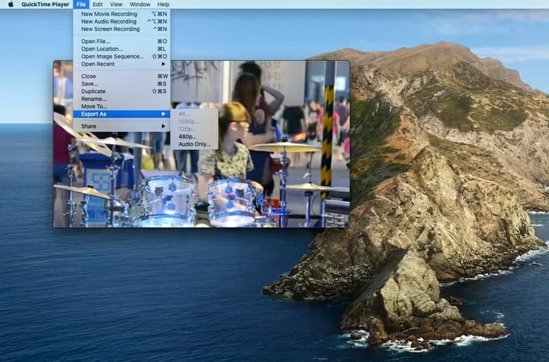Choose Open Location… menu entry
Screen dimensions: 549x362
click(102, 49)
